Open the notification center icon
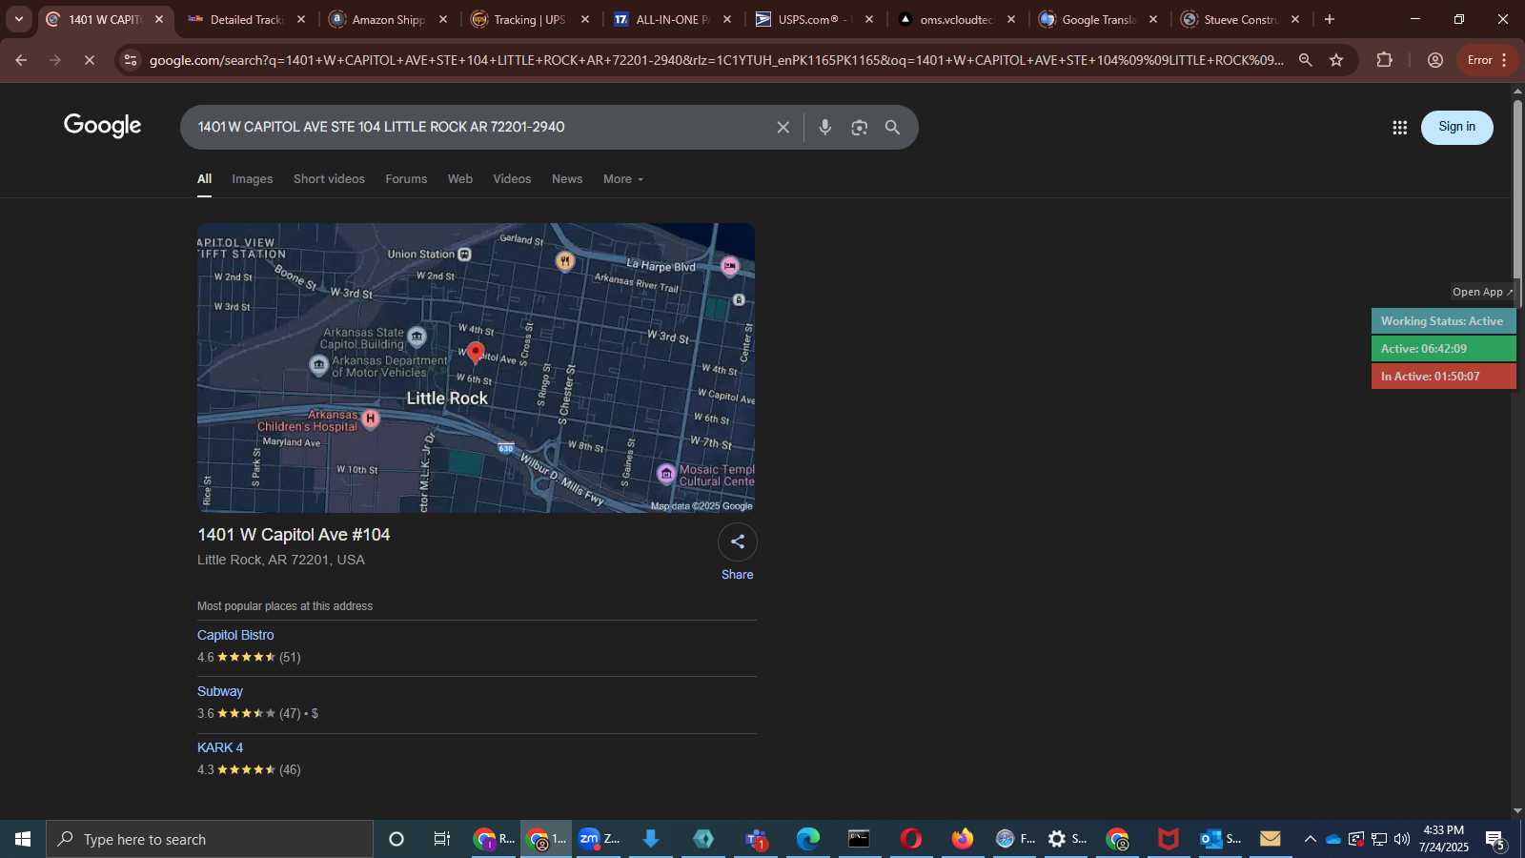This screenshot has height=858, width=1525. click(x=1495, y=839)
